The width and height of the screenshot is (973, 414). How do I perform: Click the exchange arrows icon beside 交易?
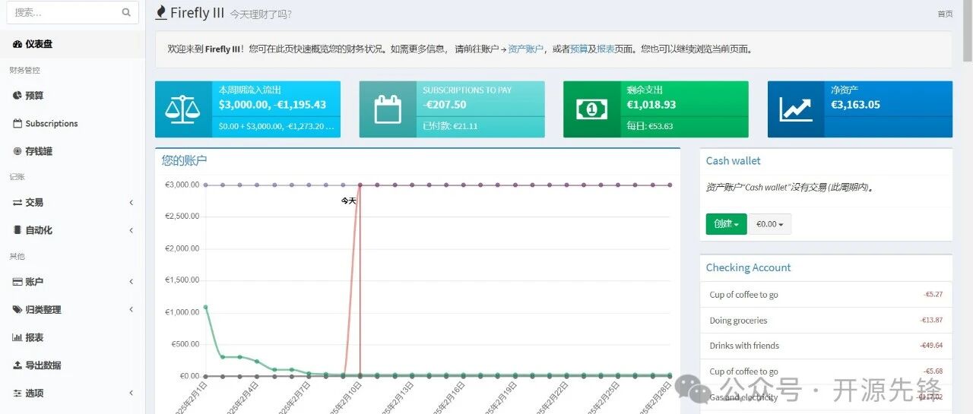click(17, 203)
